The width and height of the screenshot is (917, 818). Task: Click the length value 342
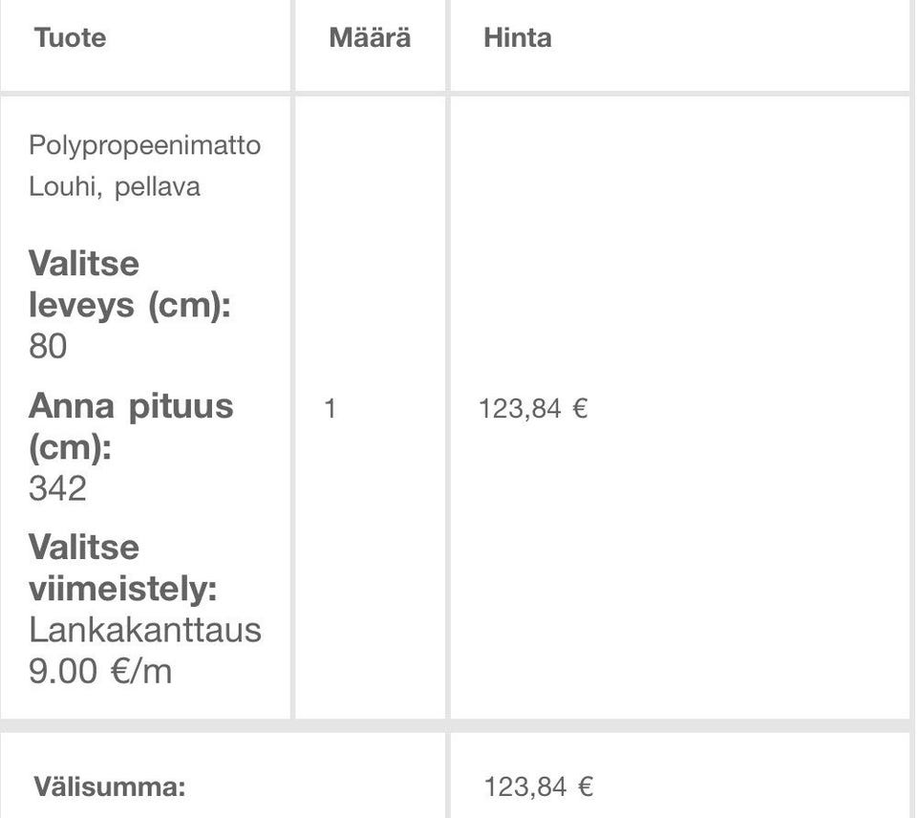[x=57, y=488]
